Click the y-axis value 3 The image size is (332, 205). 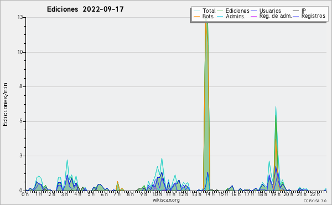tap(21, 156)
